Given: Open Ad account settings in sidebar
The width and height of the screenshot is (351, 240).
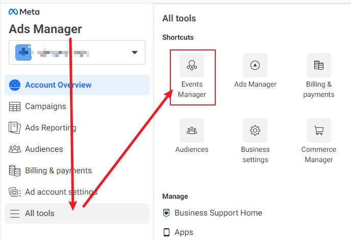Looking at the screenshot, I should tap(61, 192).
